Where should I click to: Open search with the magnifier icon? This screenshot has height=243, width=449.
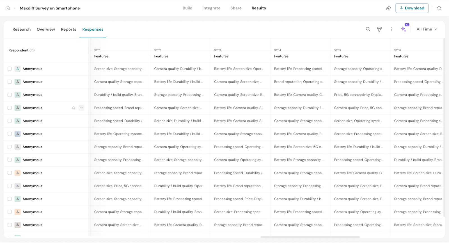pyautogui.click(x=368, y=29)
